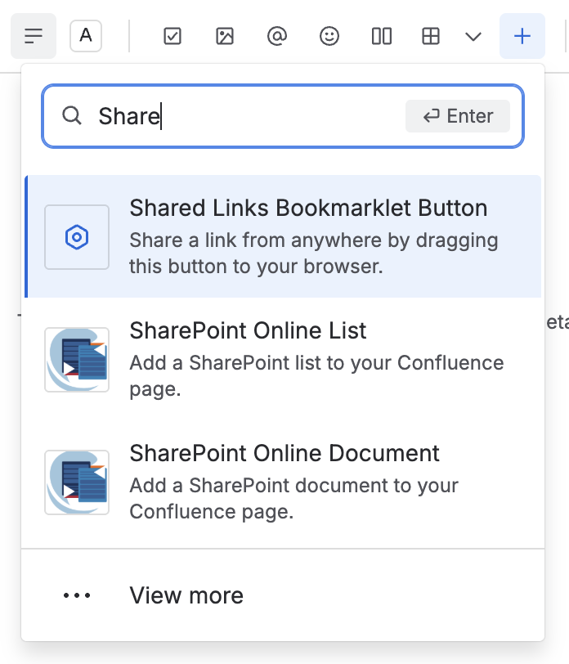Select Shared Links Bookmarklet Button
This screenshot has height=664, width=569.
click(x=283, y=236)
